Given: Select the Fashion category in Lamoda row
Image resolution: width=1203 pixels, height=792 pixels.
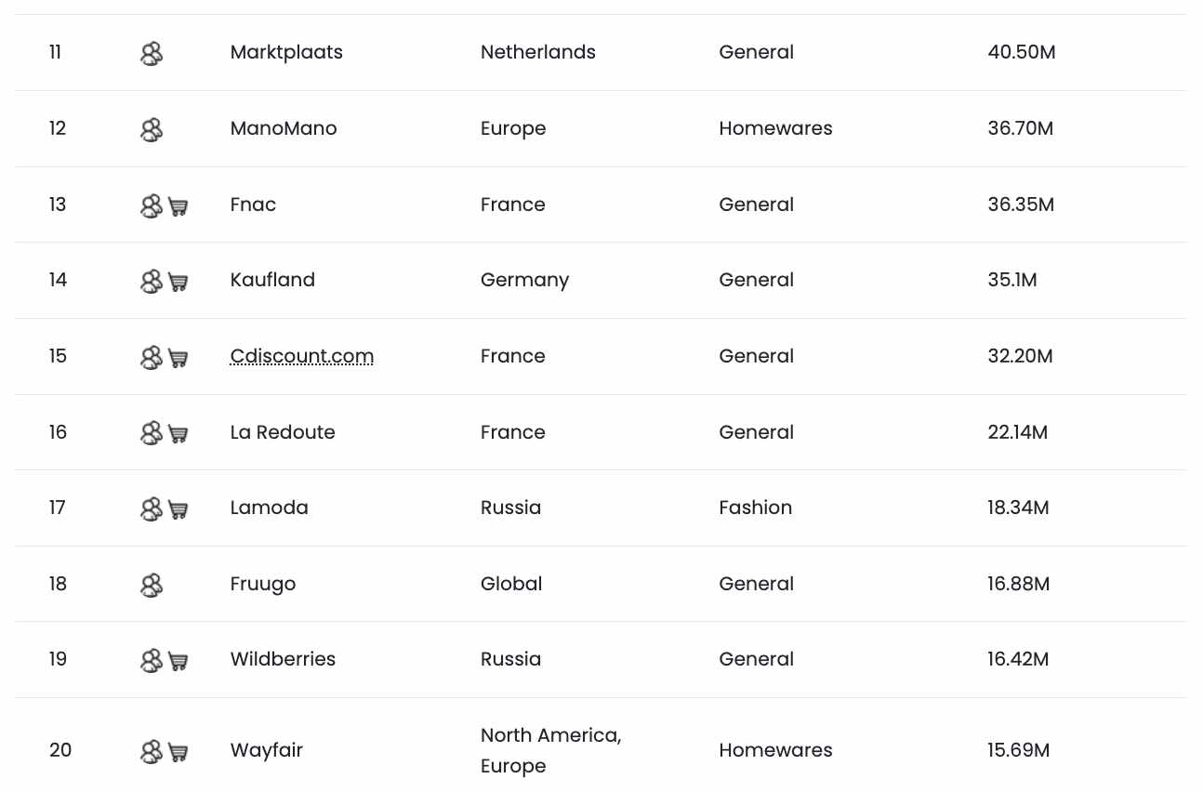Looking at the screenshot, I should 756,508.
